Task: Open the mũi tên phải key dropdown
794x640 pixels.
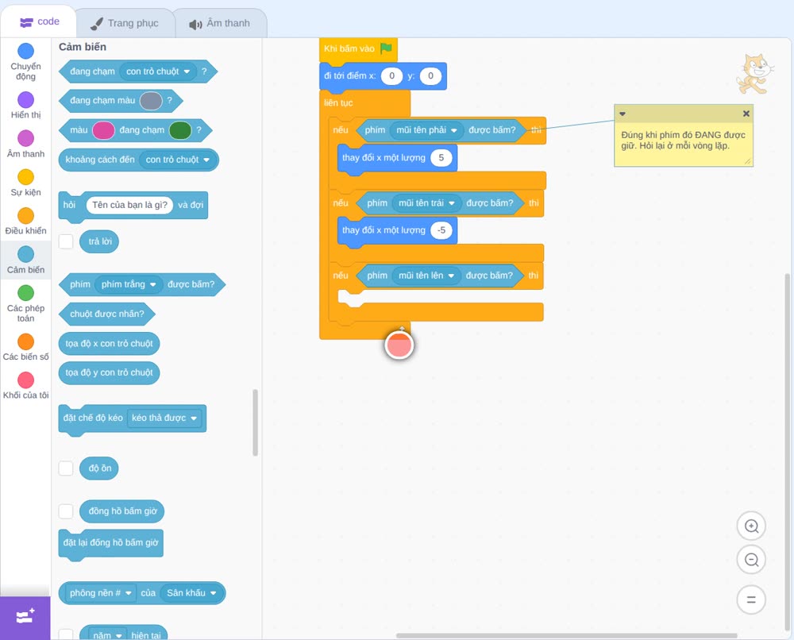Action: coord(426,130)
